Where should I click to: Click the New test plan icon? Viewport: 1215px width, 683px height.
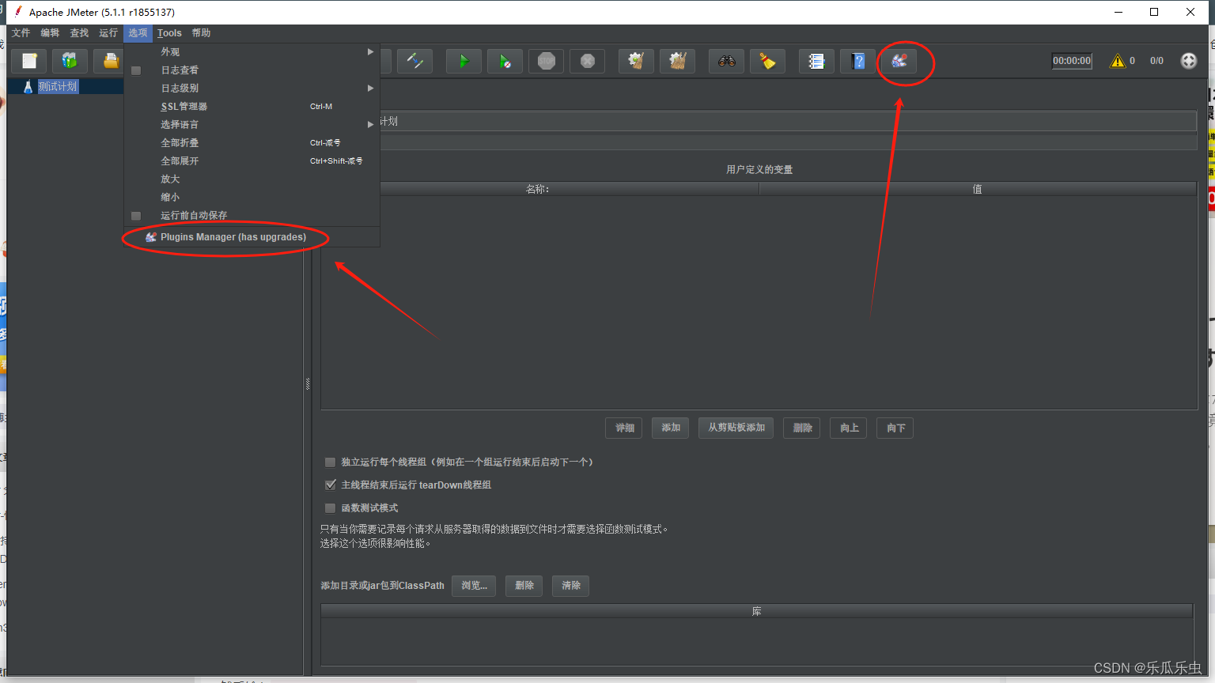point(30,61)
